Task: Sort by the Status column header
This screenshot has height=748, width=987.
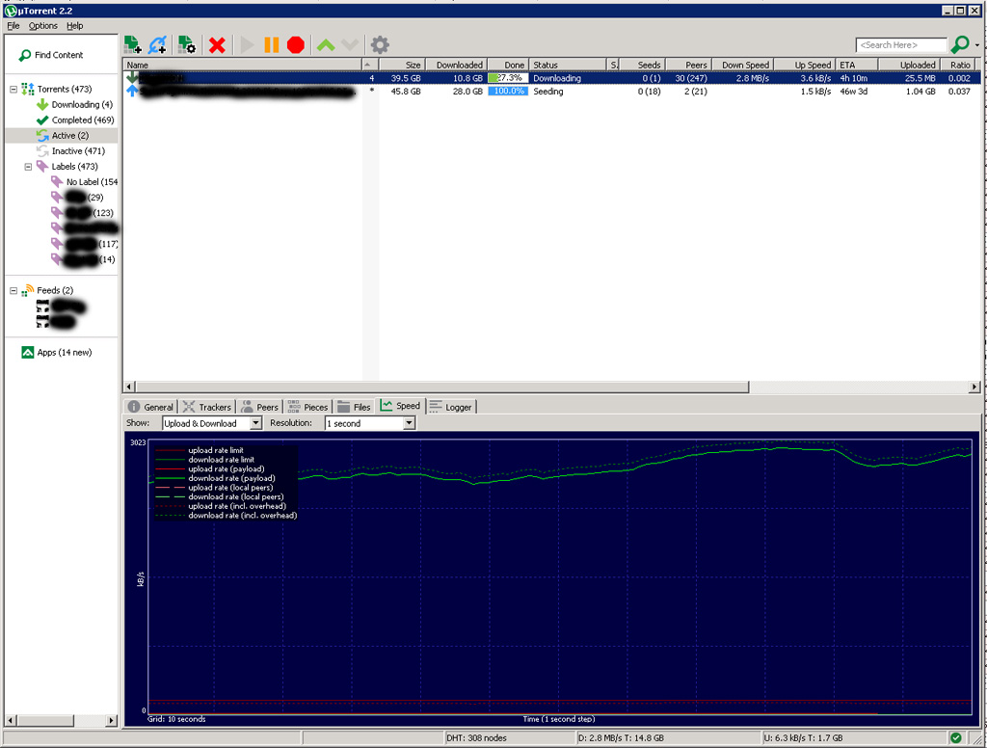Action: (568, 65)
